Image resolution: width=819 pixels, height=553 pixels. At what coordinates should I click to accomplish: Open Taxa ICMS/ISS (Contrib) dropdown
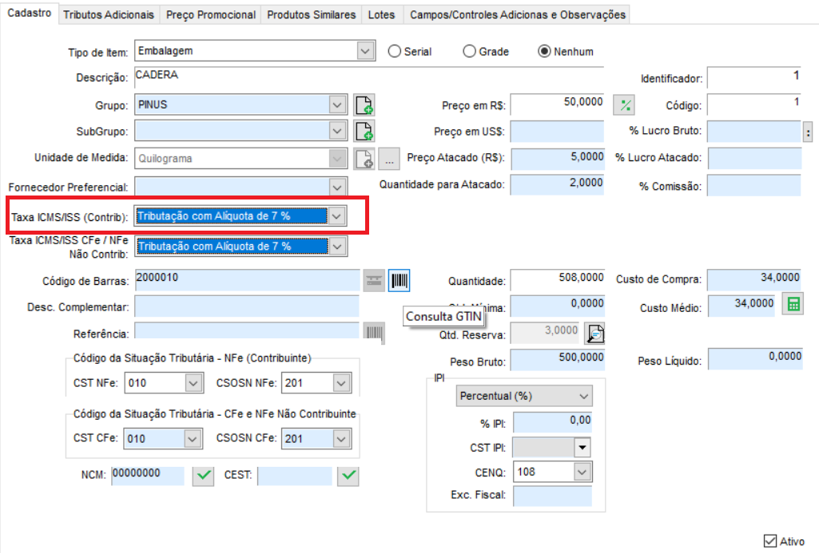(x=337, y=216)
